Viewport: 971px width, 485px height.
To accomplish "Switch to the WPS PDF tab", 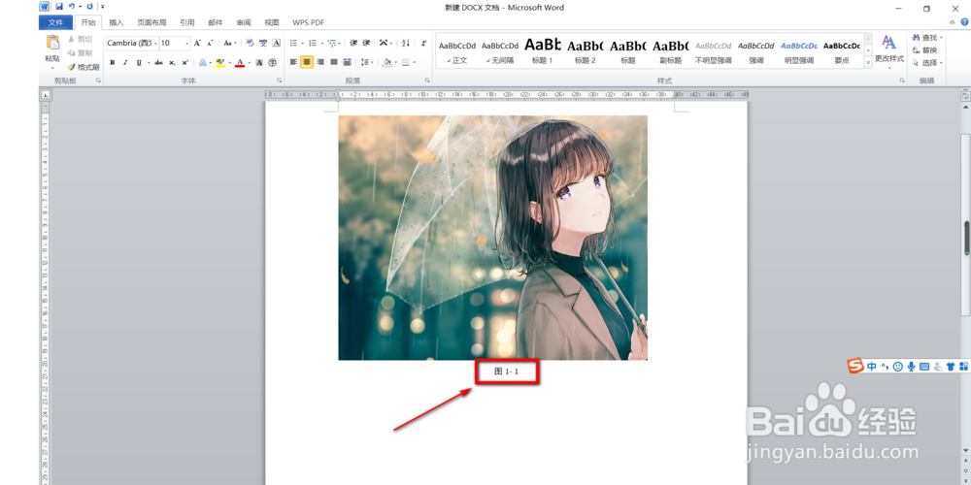I will coord(309,23).
